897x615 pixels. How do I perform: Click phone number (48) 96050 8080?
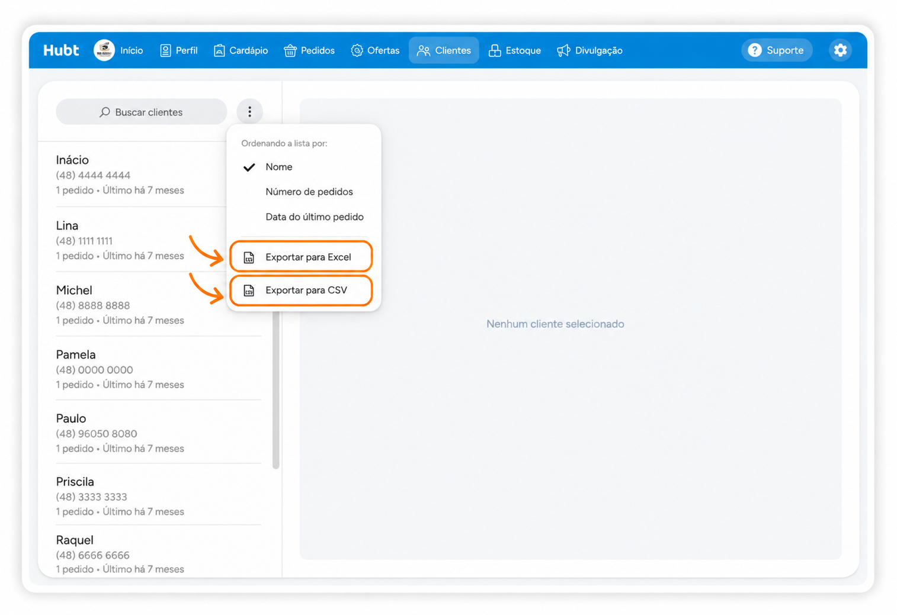pyautogui.click(x=97, y=434)
